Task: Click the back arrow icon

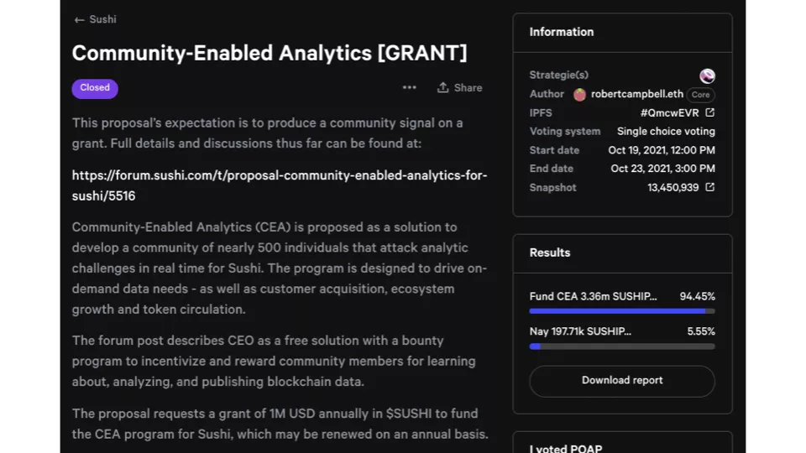Action: coord(79,20)
